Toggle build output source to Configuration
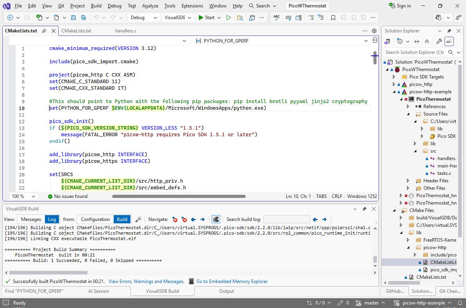 (x=95, y=219)
